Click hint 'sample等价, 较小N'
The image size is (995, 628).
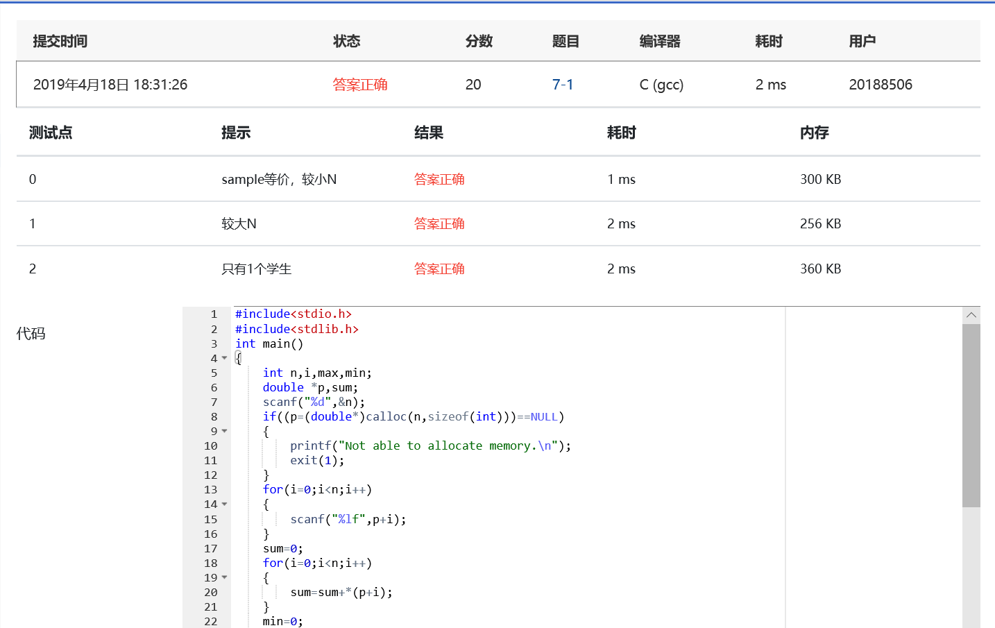(x=279, y=179)
